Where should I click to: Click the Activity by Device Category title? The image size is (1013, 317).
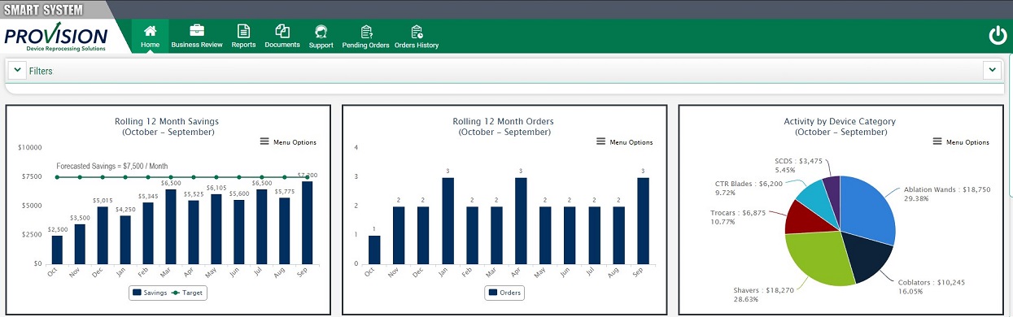coord(840,121)
